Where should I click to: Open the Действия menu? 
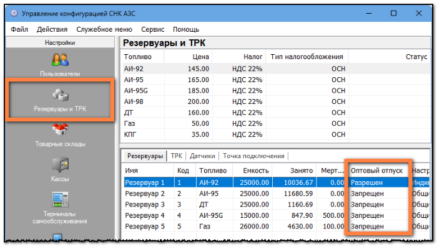pos(52,29)
